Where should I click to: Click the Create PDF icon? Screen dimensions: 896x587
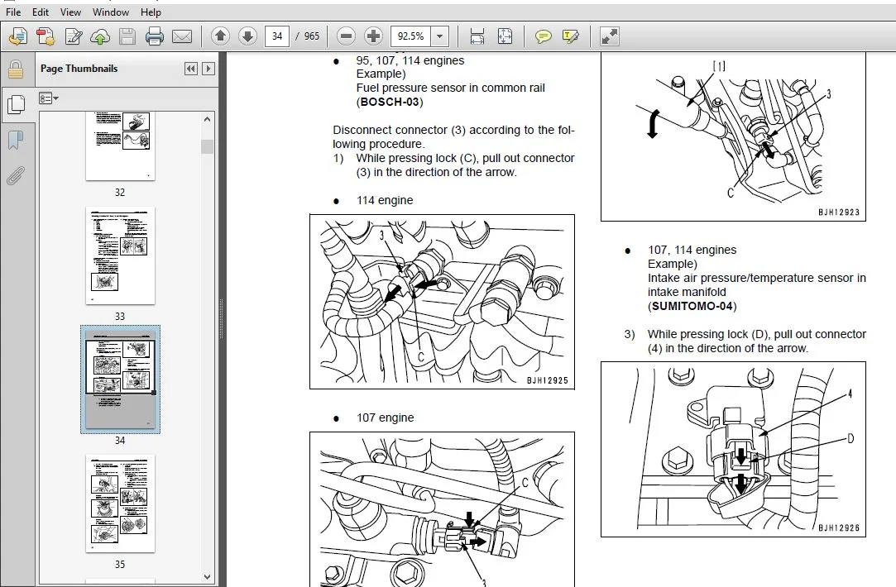46,36
